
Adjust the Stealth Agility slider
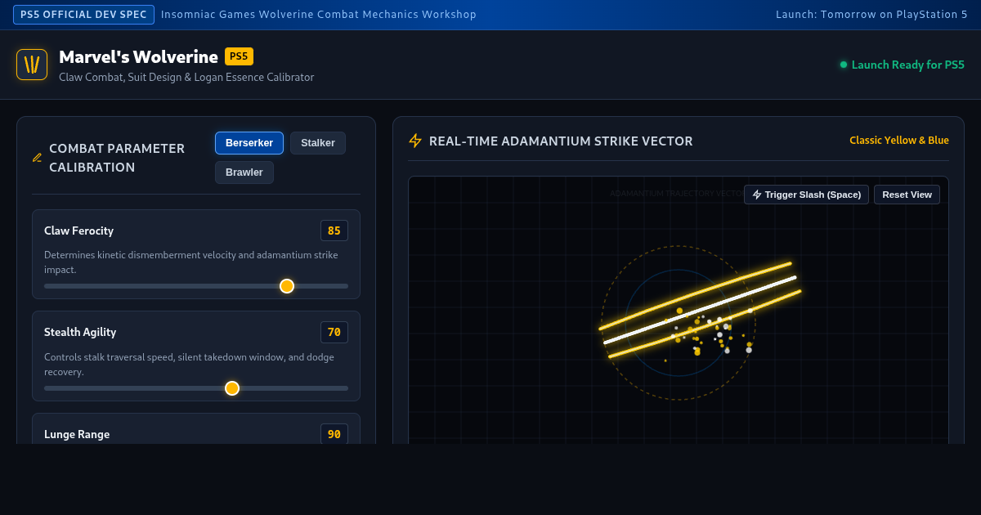point(196,388)
